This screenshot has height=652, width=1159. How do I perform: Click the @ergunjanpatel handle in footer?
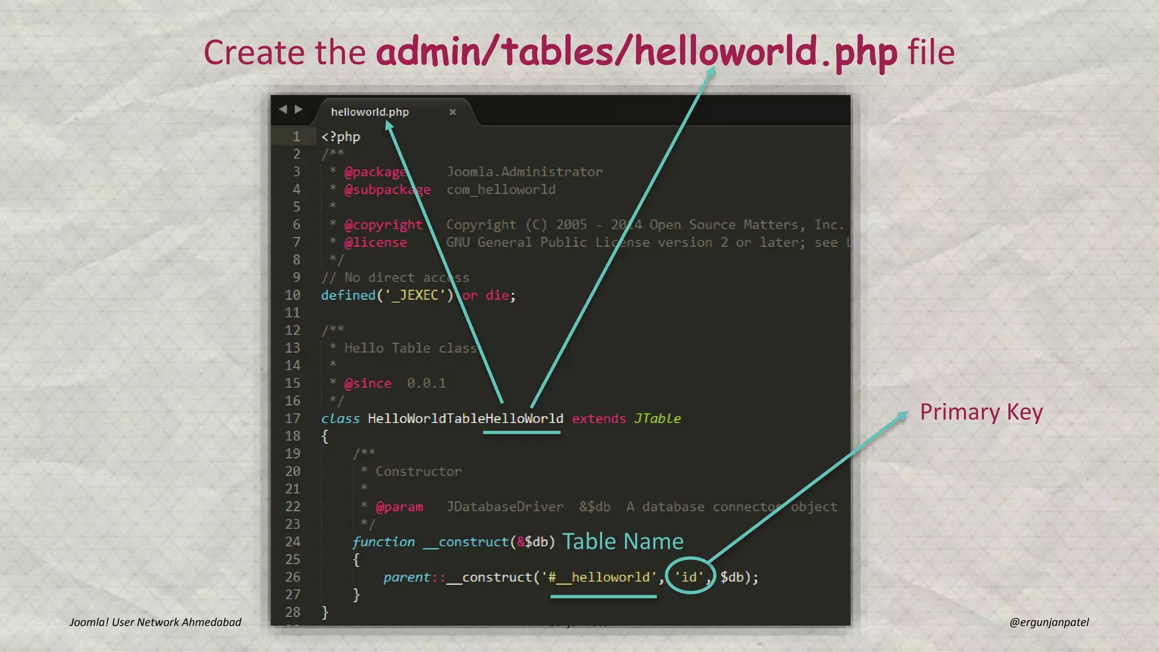(1049, 622)
